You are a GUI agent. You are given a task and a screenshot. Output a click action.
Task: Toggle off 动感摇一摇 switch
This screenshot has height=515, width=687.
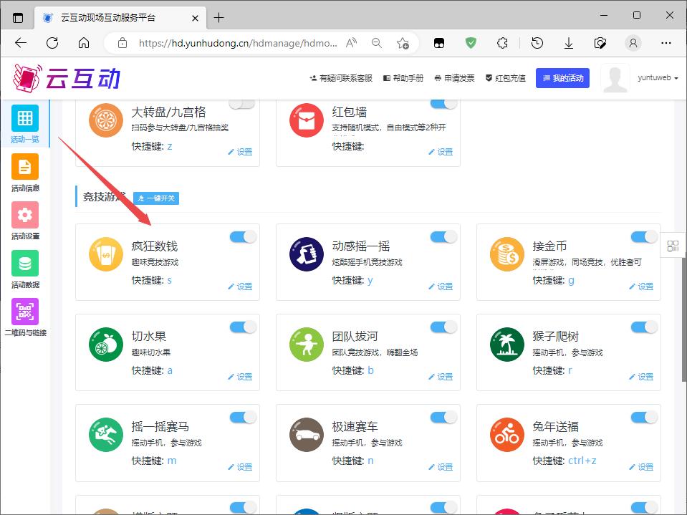(443, 237)
